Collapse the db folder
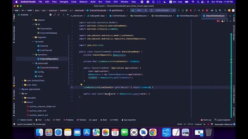This screenshot has height=139, width=248. 33,24
